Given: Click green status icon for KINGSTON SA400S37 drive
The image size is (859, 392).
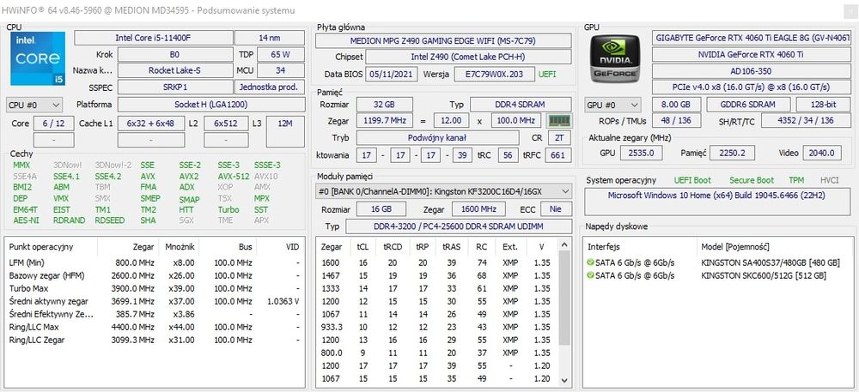Looking at the screenshot, I should pos(590,263).
